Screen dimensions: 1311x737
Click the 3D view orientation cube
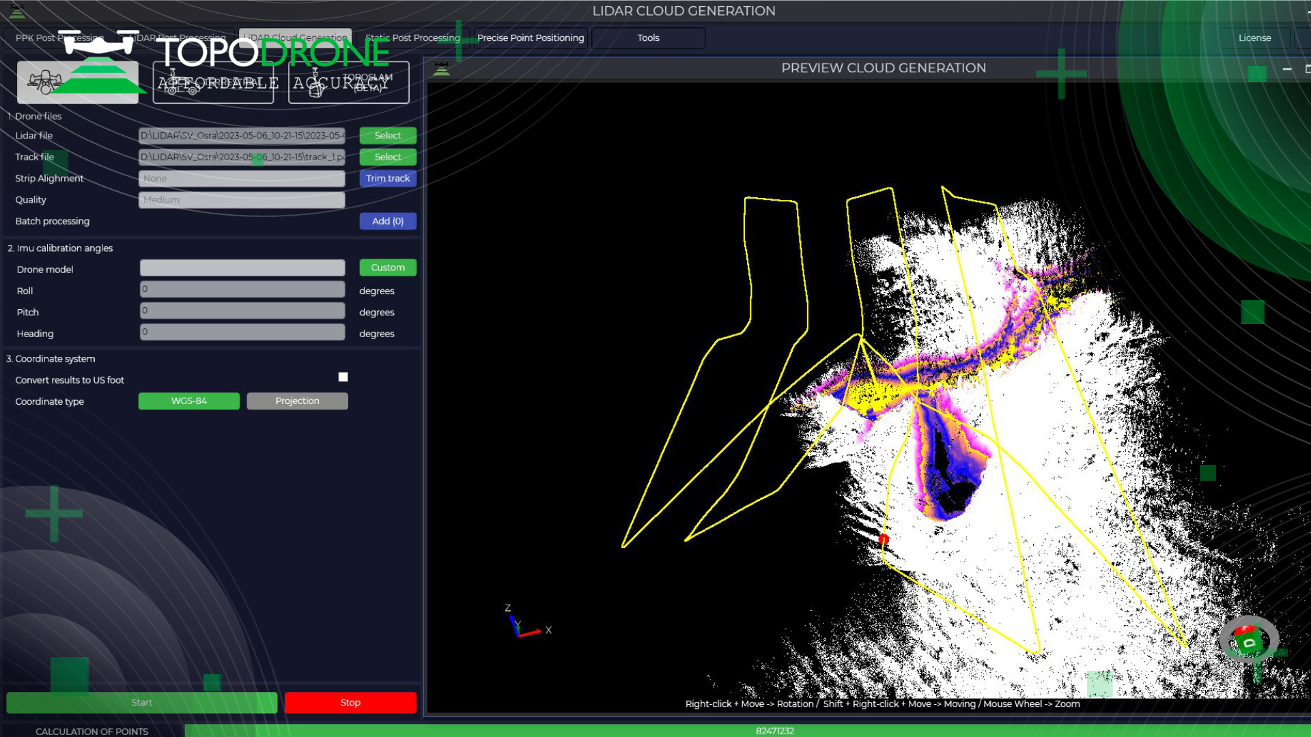[x=1249, y=640]
